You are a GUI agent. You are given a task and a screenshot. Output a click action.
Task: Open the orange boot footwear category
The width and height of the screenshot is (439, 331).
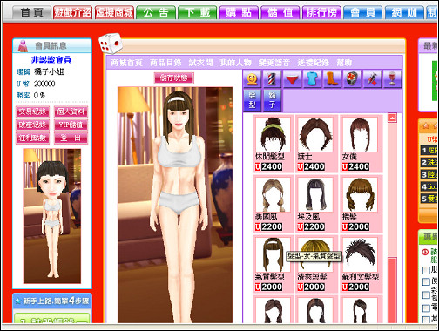[332, 78]
